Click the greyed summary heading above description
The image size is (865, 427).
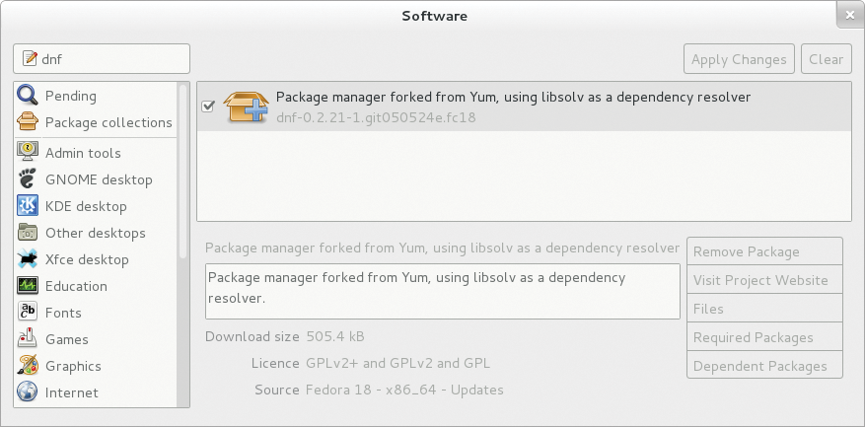point(442,249)
